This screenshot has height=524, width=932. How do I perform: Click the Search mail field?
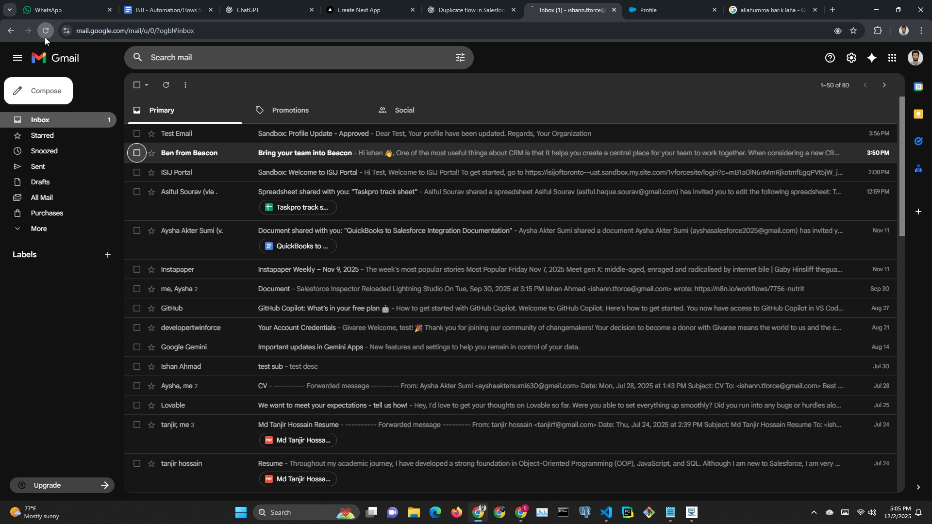tap(291, 58)
